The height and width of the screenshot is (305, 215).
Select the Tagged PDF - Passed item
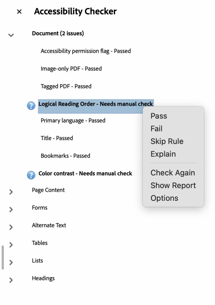66,86
